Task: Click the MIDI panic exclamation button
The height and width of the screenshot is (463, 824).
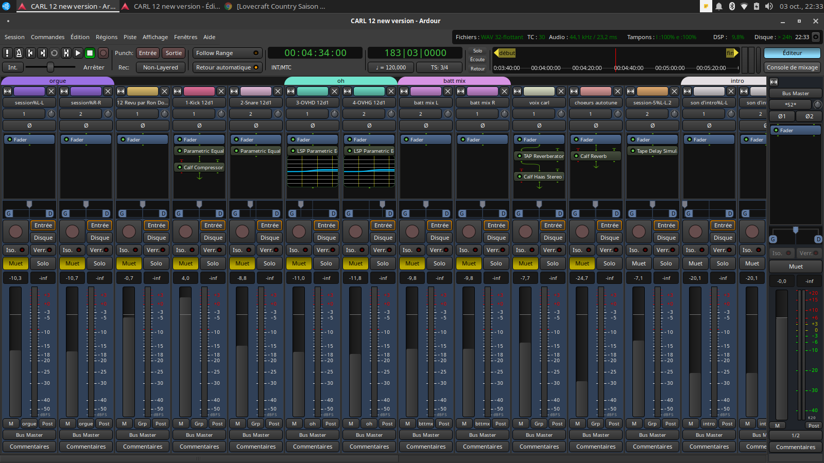Action: coord(7,53)
